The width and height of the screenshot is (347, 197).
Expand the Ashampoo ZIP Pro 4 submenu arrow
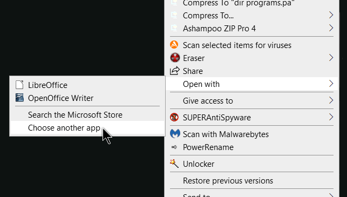pos(331,28)
